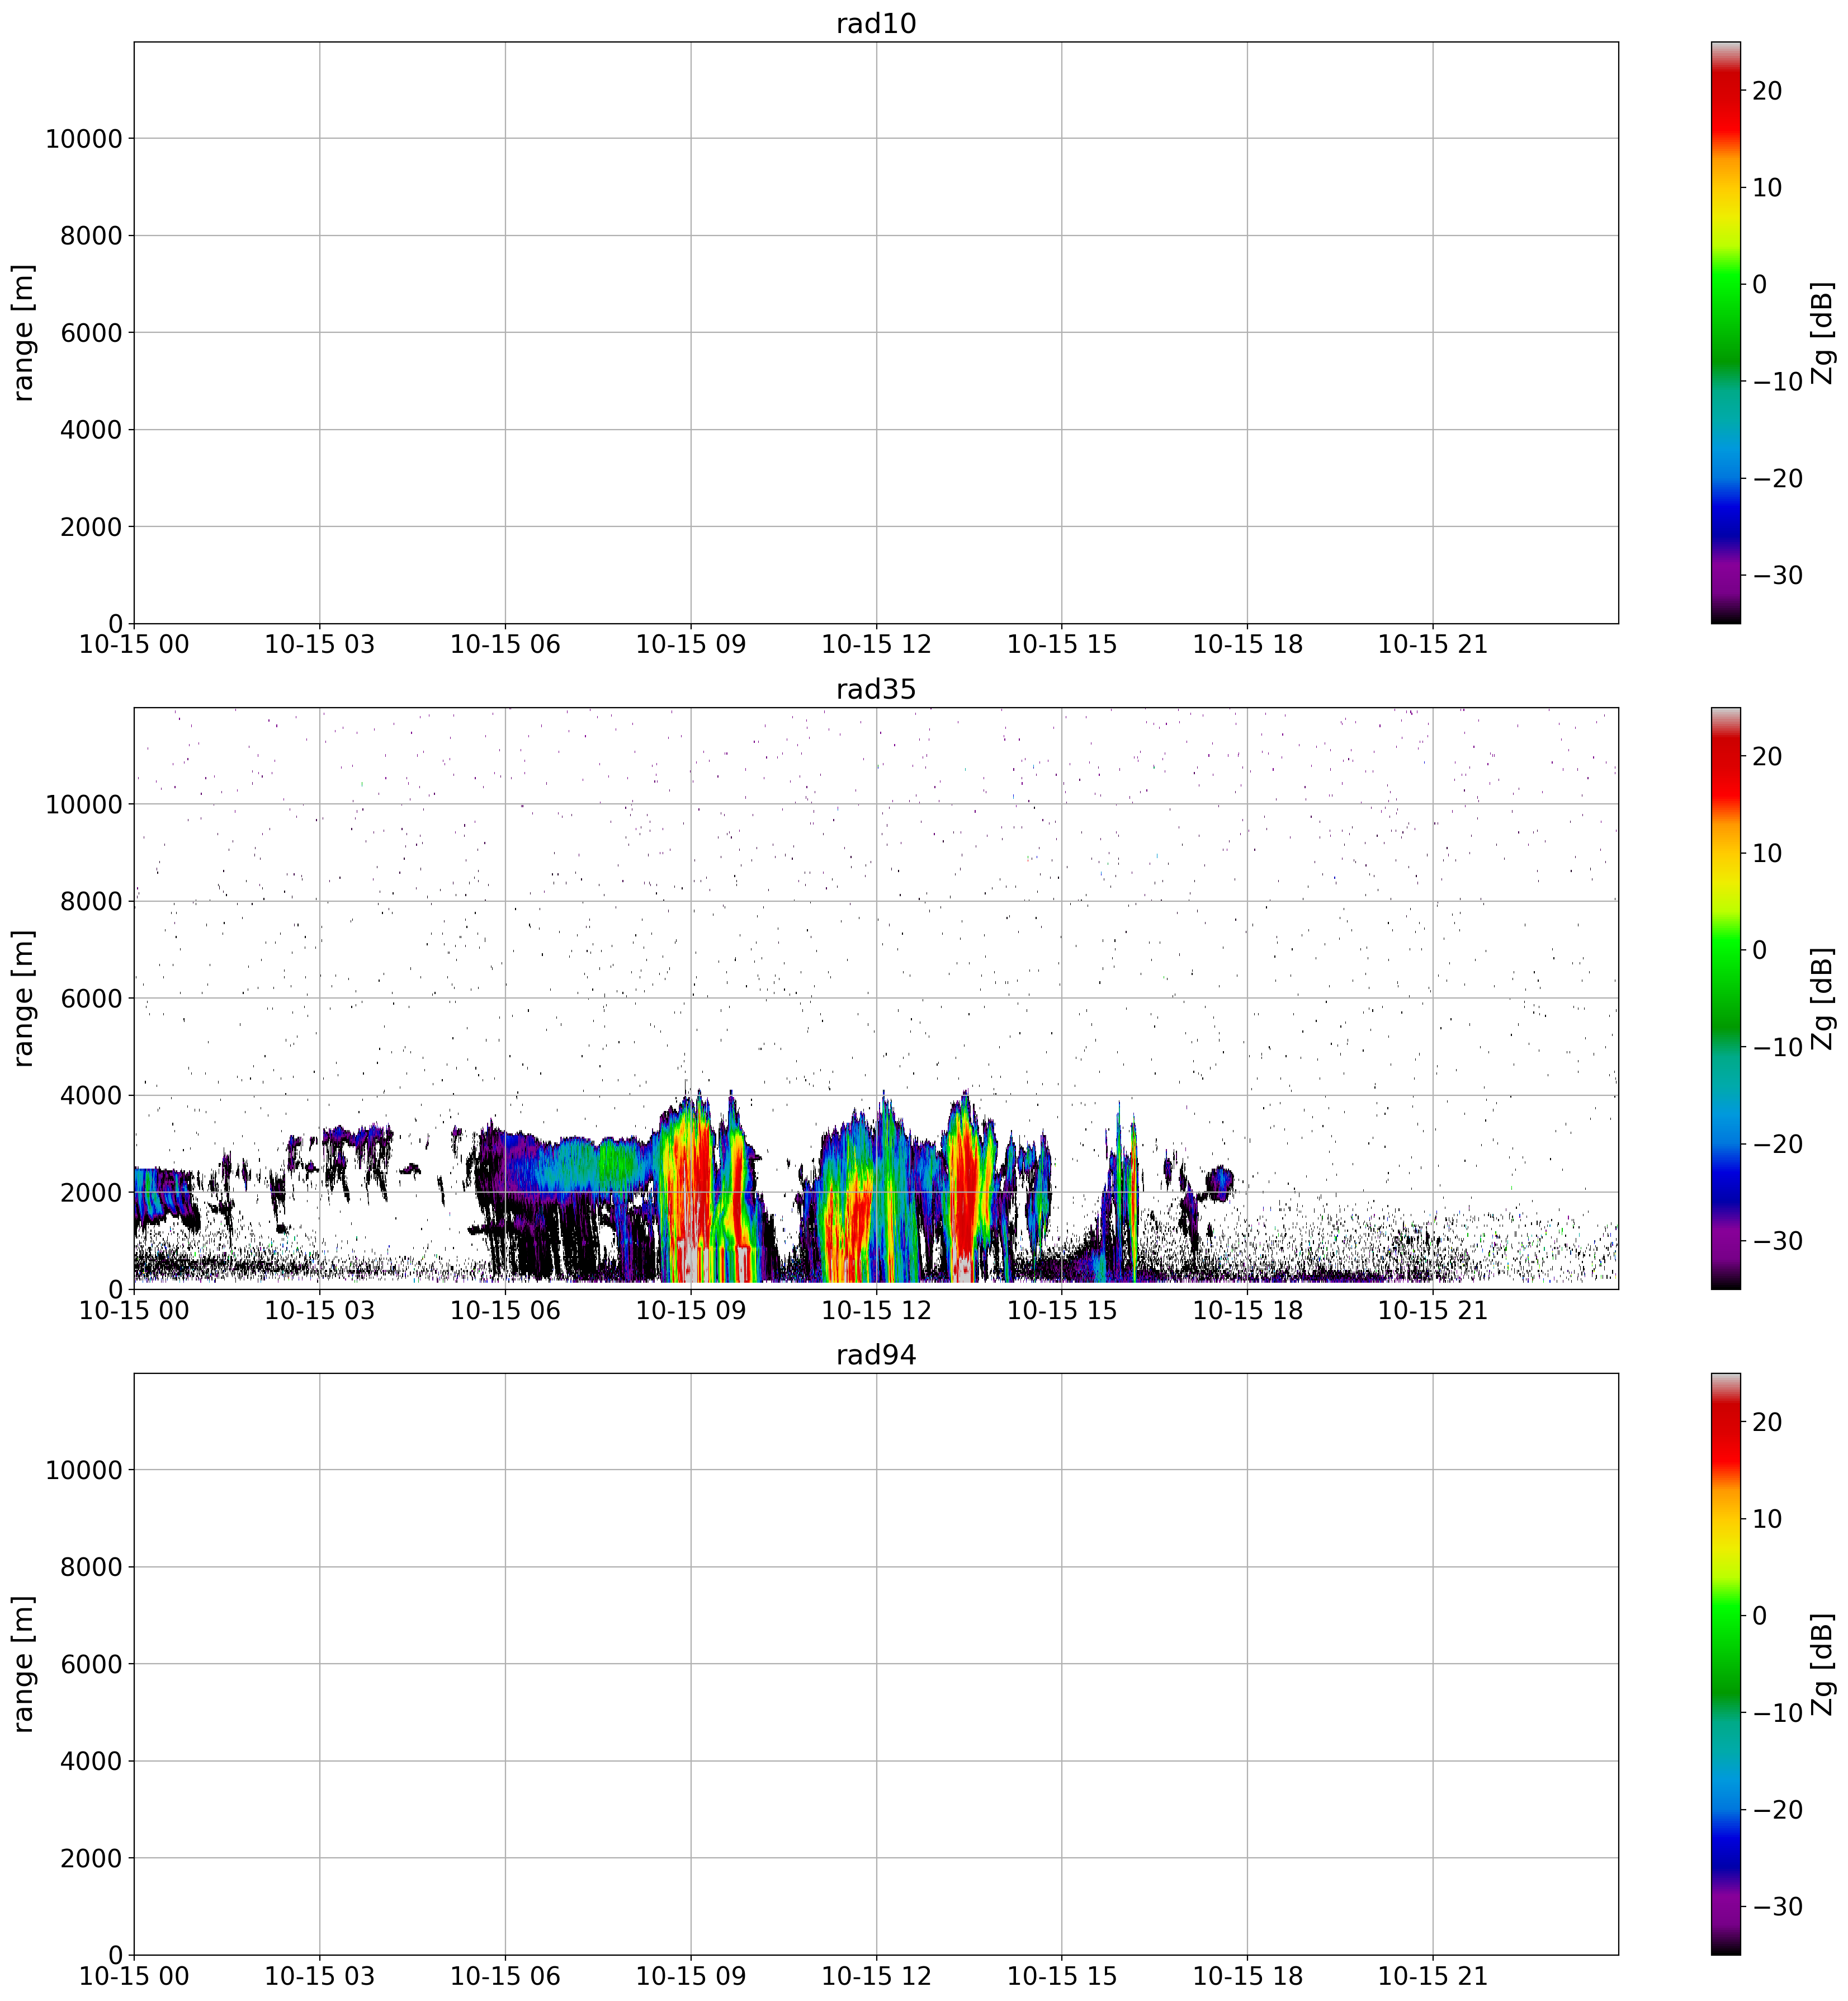Click the rad35 plot title
Image resolution: width=1848 pixels, height=2001 pixels.
tap(876, 689)
